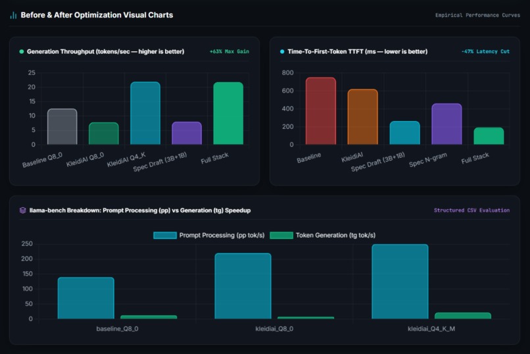Click the dark green KleidiAI Q8_0 throughput bar
The image size is (530, 354).
104,134
